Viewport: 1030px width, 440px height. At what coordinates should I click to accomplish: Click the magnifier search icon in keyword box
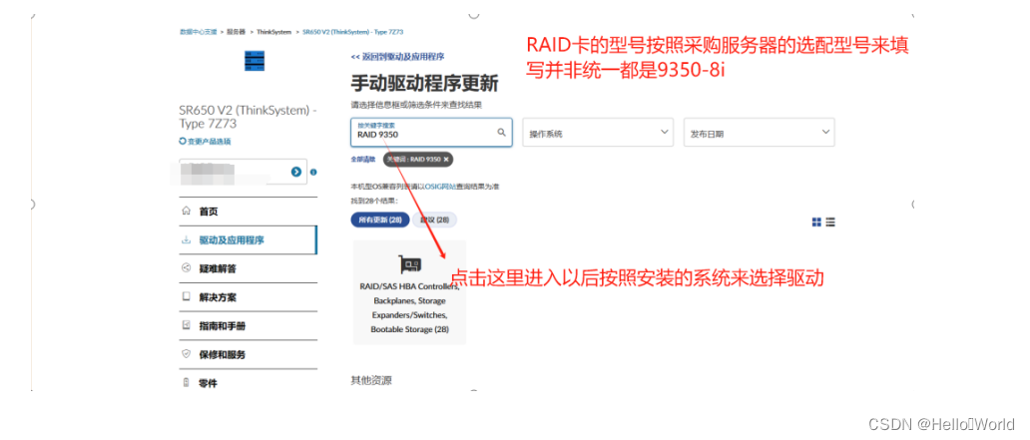(x=501, y=132)
